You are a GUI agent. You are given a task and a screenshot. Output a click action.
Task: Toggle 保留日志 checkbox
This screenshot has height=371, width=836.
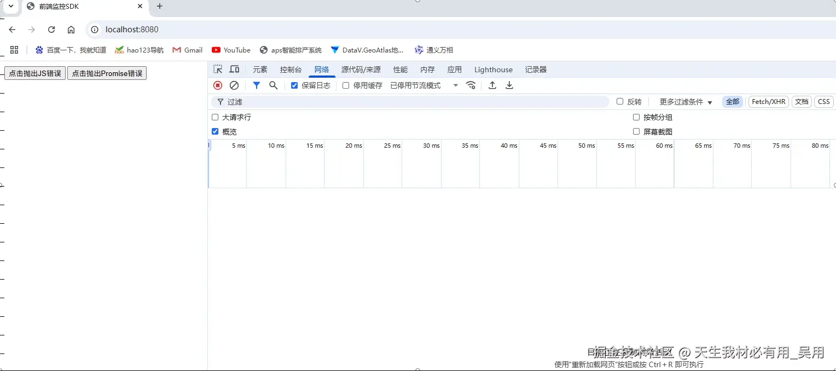tap(294, 85)
